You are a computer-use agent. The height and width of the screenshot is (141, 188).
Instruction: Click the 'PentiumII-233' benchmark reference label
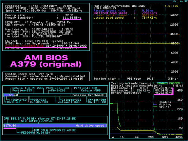click(57, 88)
